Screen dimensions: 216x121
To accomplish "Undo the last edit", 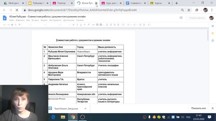I will [4, 25].
